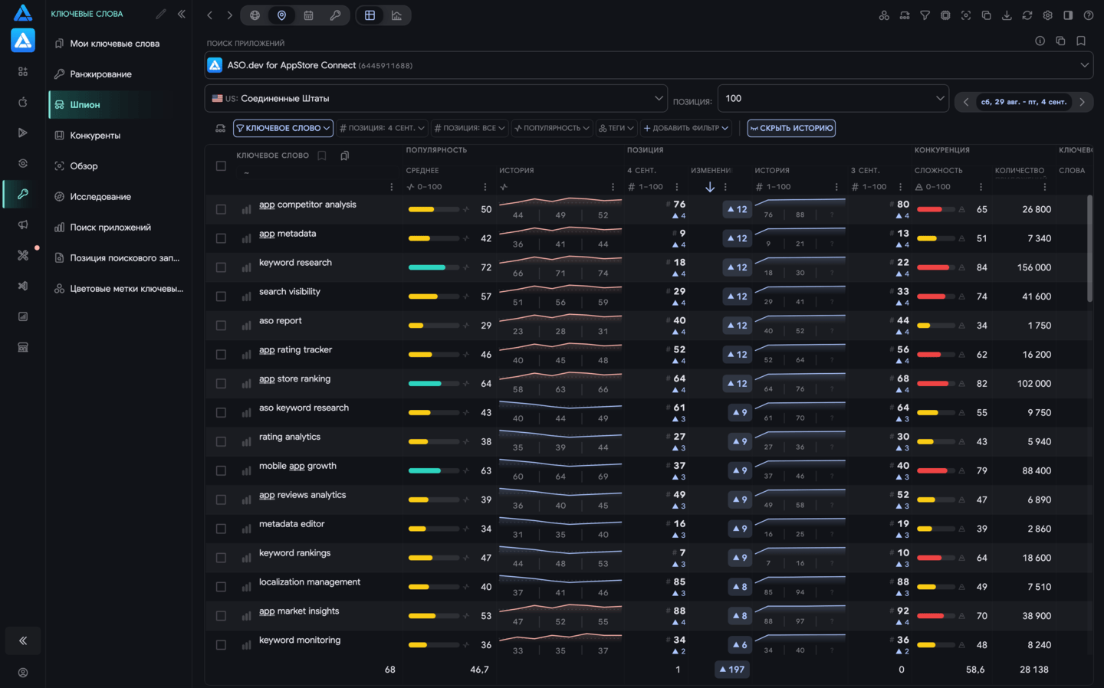
Task: Open the Ключевое слово filter dropdown
Action: (283, 128)
